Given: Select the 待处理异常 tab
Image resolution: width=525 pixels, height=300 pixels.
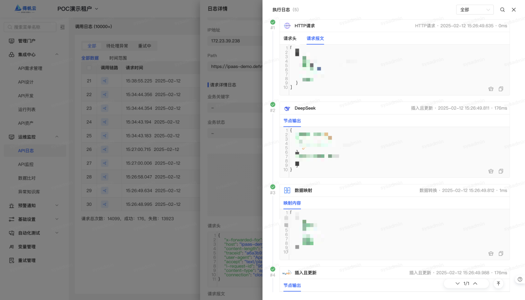Looking at the screenshot, I should pyautogui.click(x=117, y=46).
